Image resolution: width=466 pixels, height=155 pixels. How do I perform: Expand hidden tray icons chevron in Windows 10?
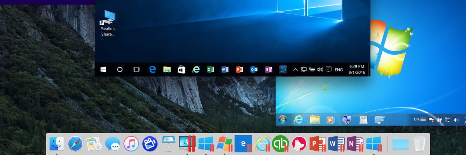[295, 70]
